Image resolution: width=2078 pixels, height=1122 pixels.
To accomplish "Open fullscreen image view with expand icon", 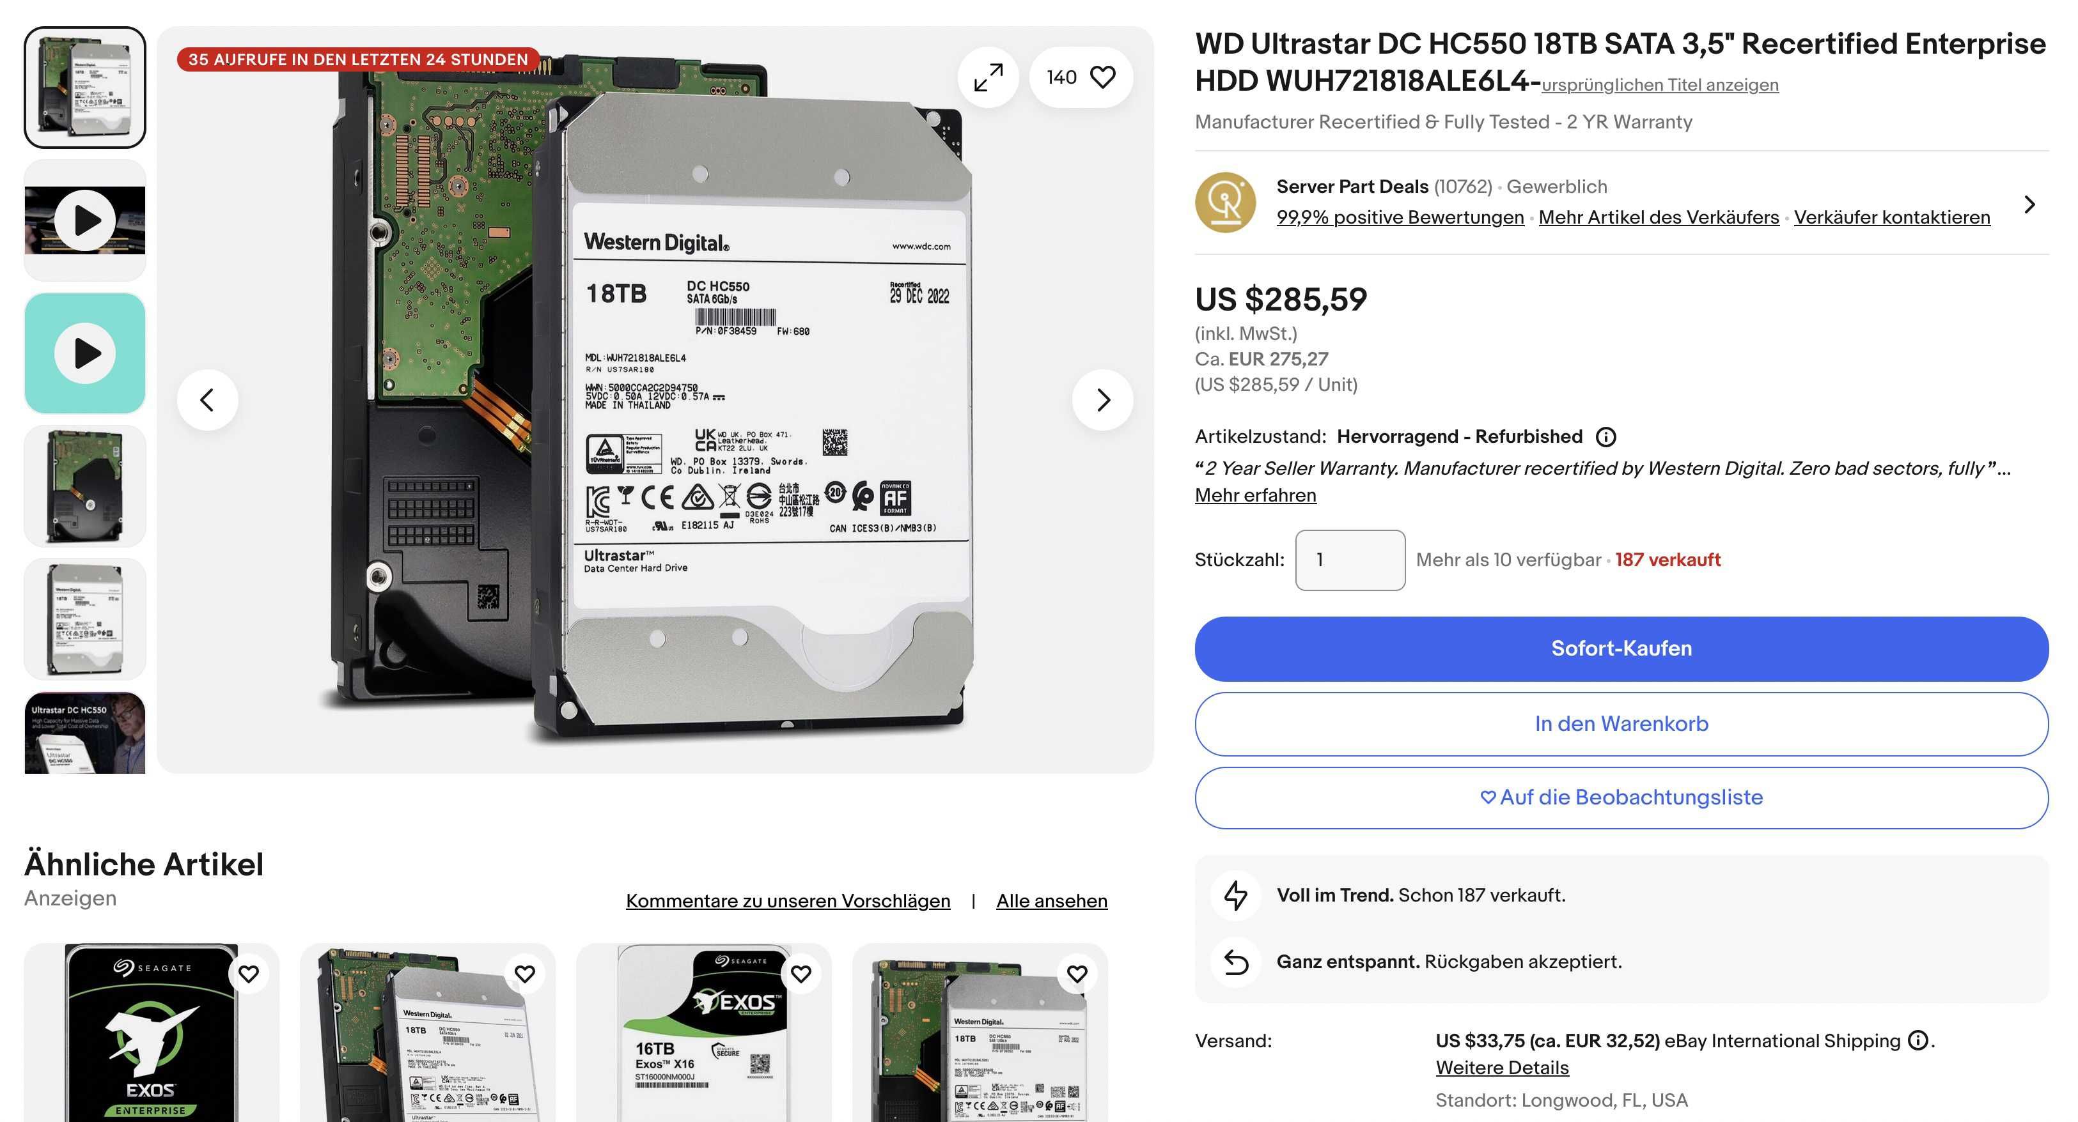I will pos(987,77).
